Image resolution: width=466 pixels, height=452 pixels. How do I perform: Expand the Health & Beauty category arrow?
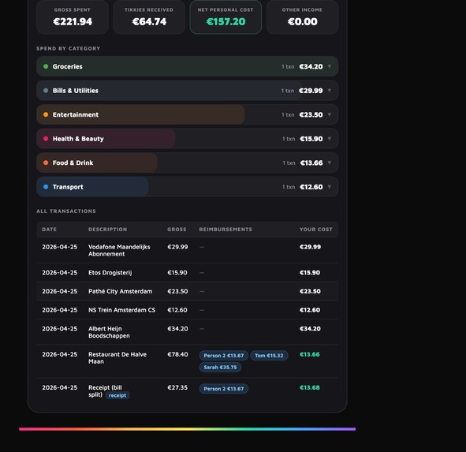pyautogui.click(x=330, y=139)
